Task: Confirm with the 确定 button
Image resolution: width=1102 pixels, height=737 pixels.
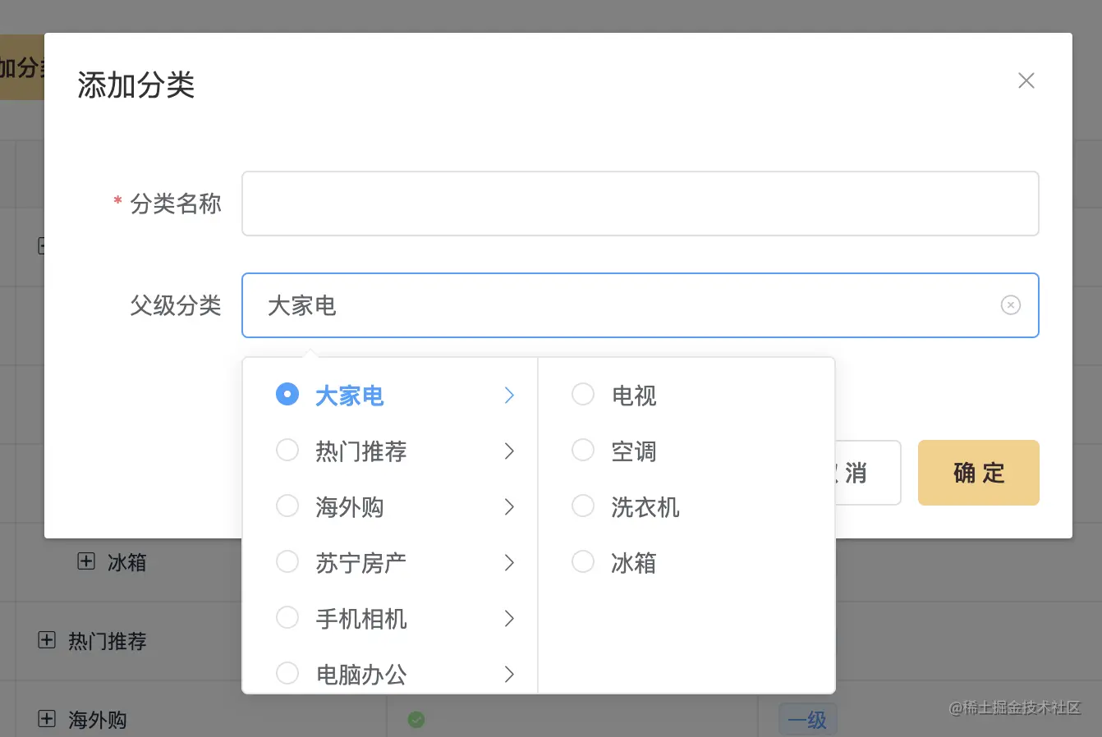Action: coord(978,473)
